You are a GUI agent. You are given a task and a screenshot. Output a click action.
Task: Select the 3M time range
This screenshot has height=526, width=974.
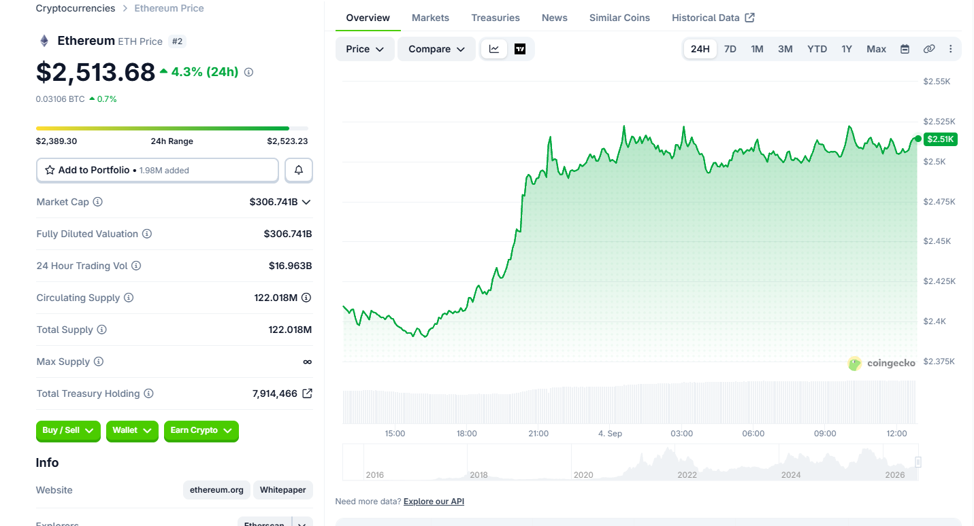pyautogui.click(x=785, y=49)
